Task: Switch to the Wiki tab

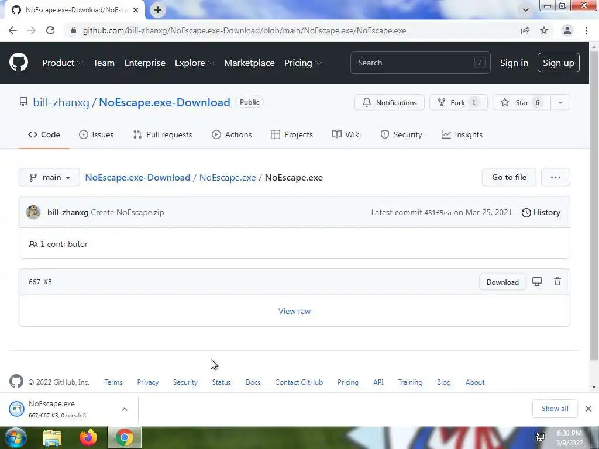Action: pyautogui.click(x=346, y=135)
